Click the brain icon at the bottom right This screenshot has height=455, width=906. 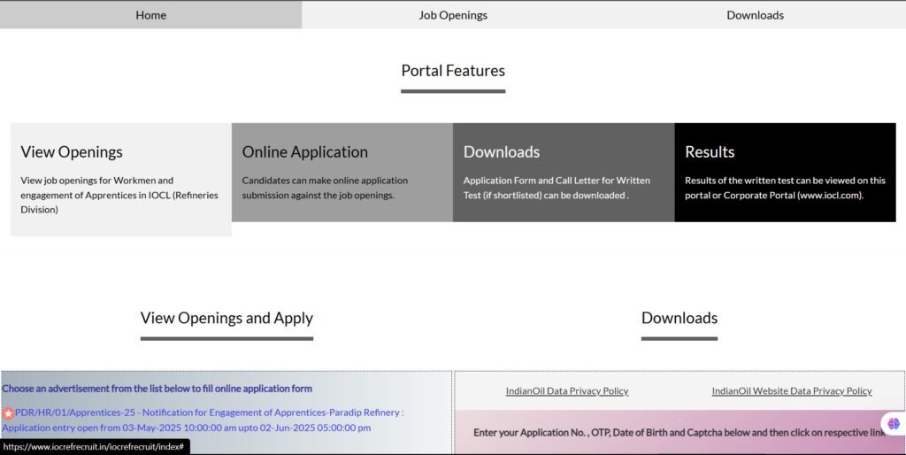(892, 424)
